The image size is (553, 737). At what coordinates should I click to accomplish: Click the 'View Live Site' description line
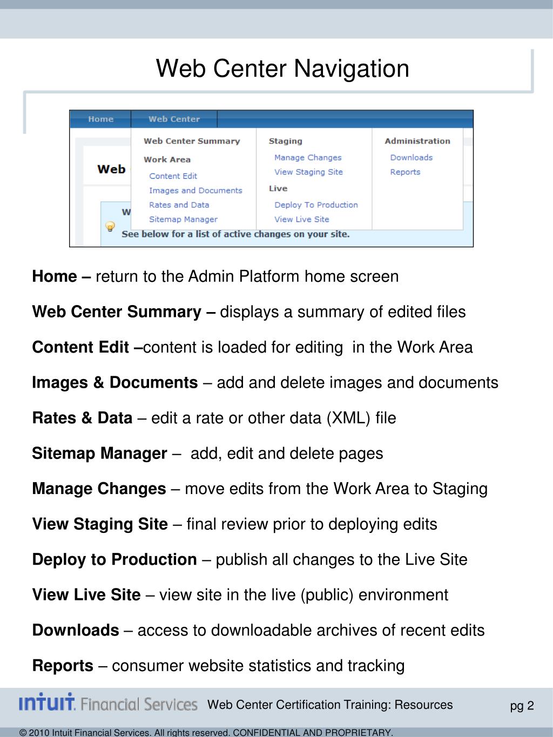coord(240,595)
